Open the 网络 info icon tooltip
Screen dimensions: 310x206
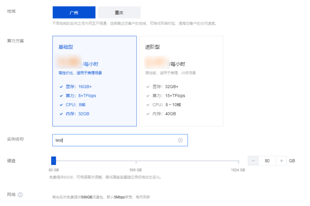20,195
